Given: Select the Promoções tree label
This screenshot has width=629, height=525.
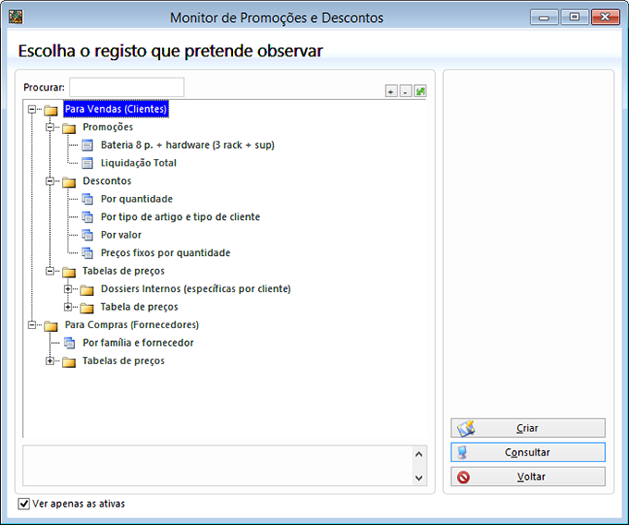Looking at the screenshot, I should point(108,127).
